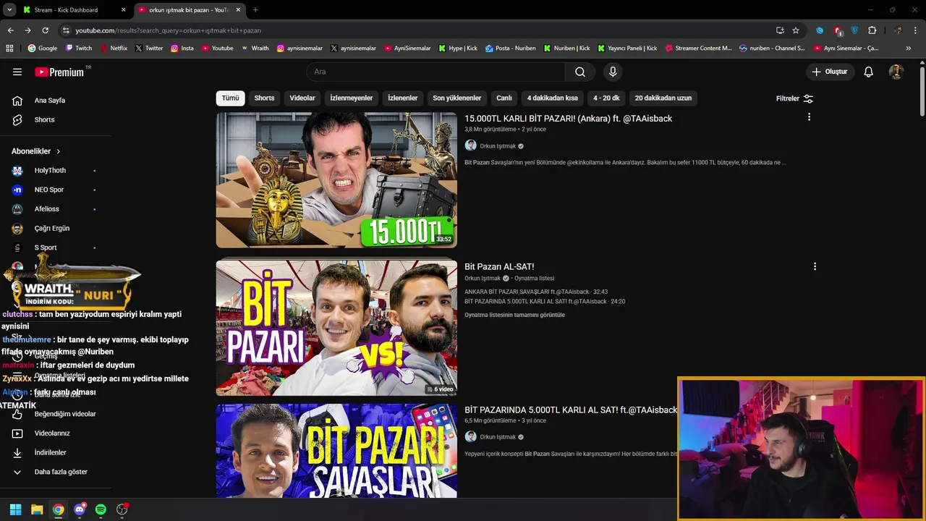Open File Explorer from taskbar

tap(37, 509)
